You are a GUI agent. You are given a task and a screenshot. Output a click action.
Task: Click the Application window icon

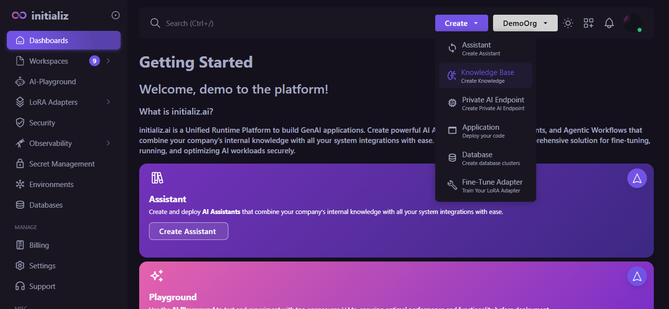(x=452, y=130)
